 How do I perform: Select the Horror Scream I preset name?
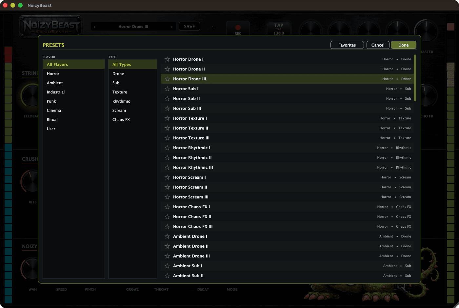190,177
